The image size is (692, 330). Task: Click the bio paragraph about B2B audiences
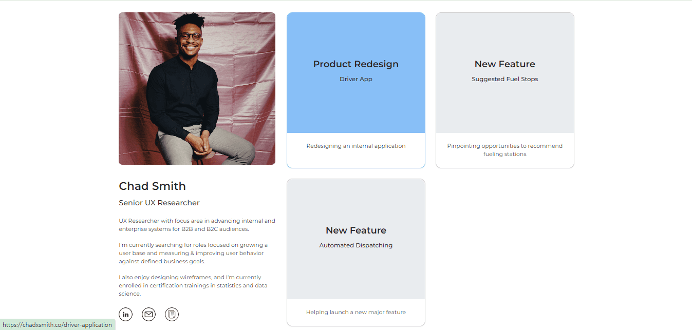tap(197, 225)
